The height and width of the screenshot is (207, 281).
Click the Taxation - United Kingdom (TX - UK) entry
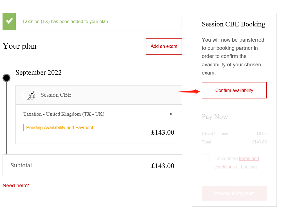click(x=64, y=114)
